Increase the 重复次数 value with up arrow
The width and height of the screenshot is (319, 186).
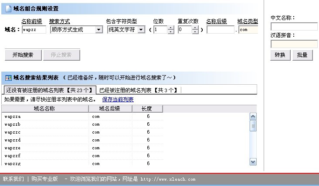(195, 28)
